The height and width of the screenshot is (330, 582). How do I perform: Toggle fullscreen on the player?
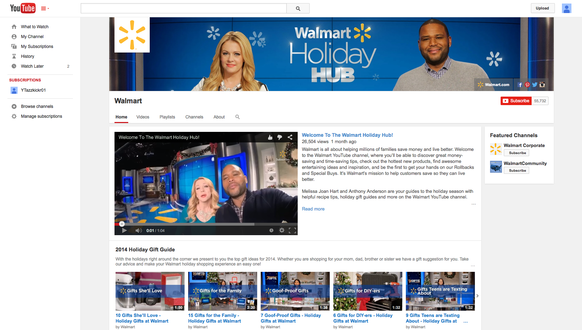[292, 231]
